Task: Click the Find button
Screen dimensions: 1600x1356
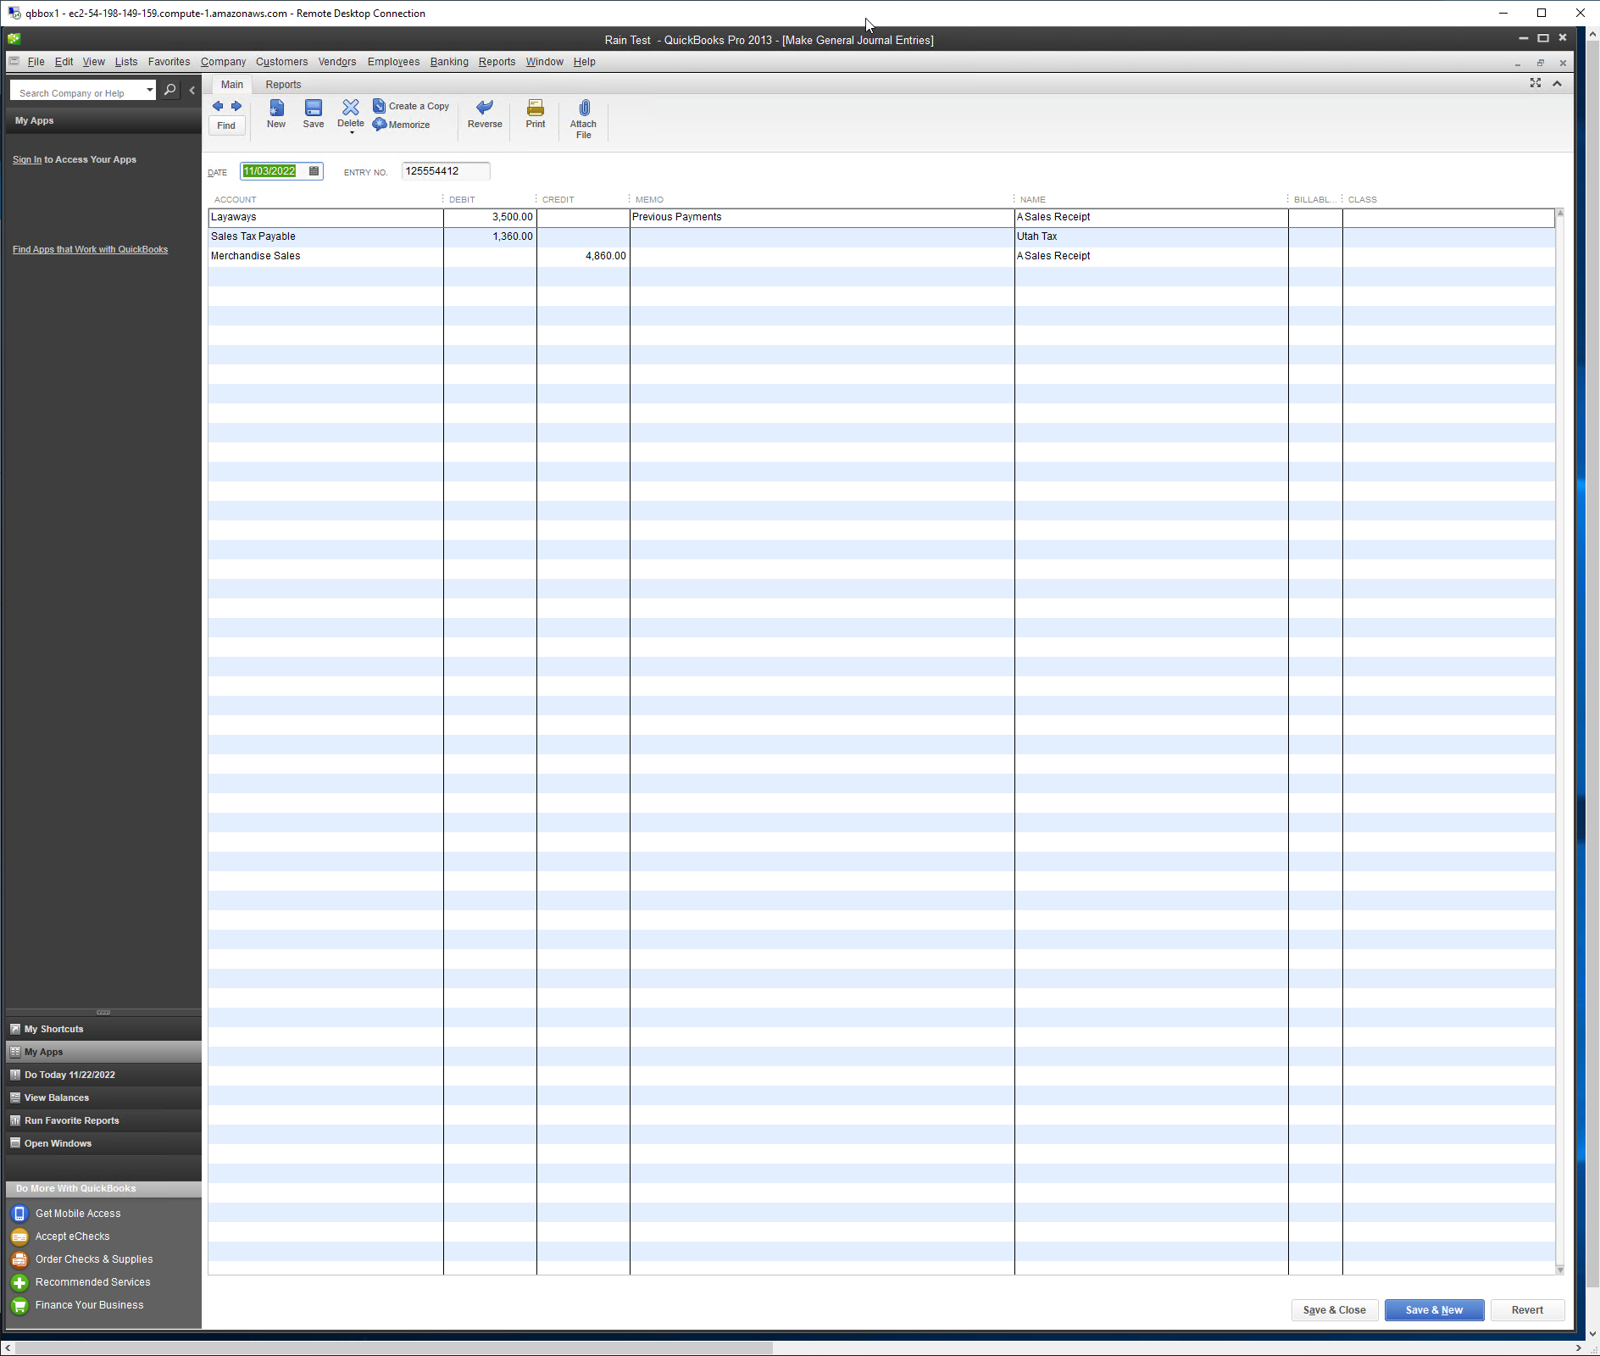Action: 226,125
